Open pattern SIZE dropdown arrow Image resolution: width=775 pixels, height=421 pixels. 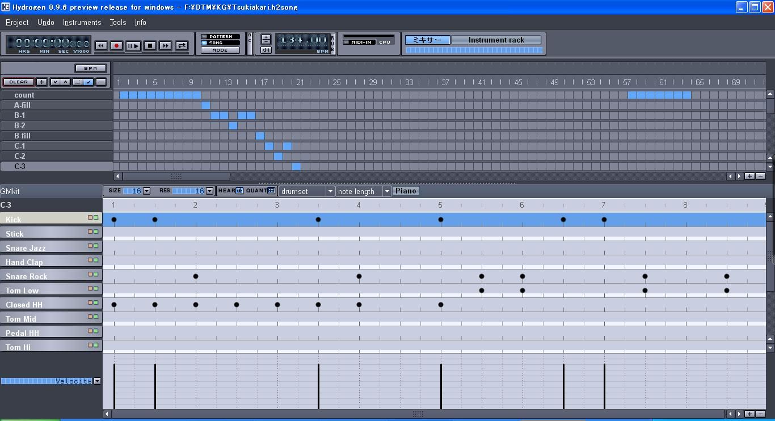146,191
